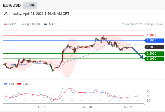Toggle the 9MA red legend marker
This screenshot has height=112, width=165.
[x=19, y=84]
